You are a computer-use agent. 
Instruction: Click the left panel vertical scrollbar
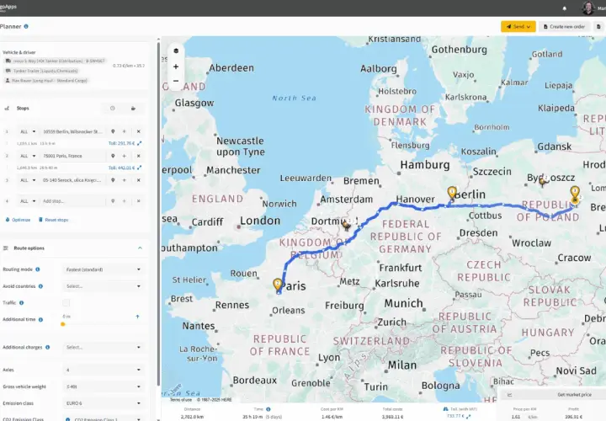(158, 213)
